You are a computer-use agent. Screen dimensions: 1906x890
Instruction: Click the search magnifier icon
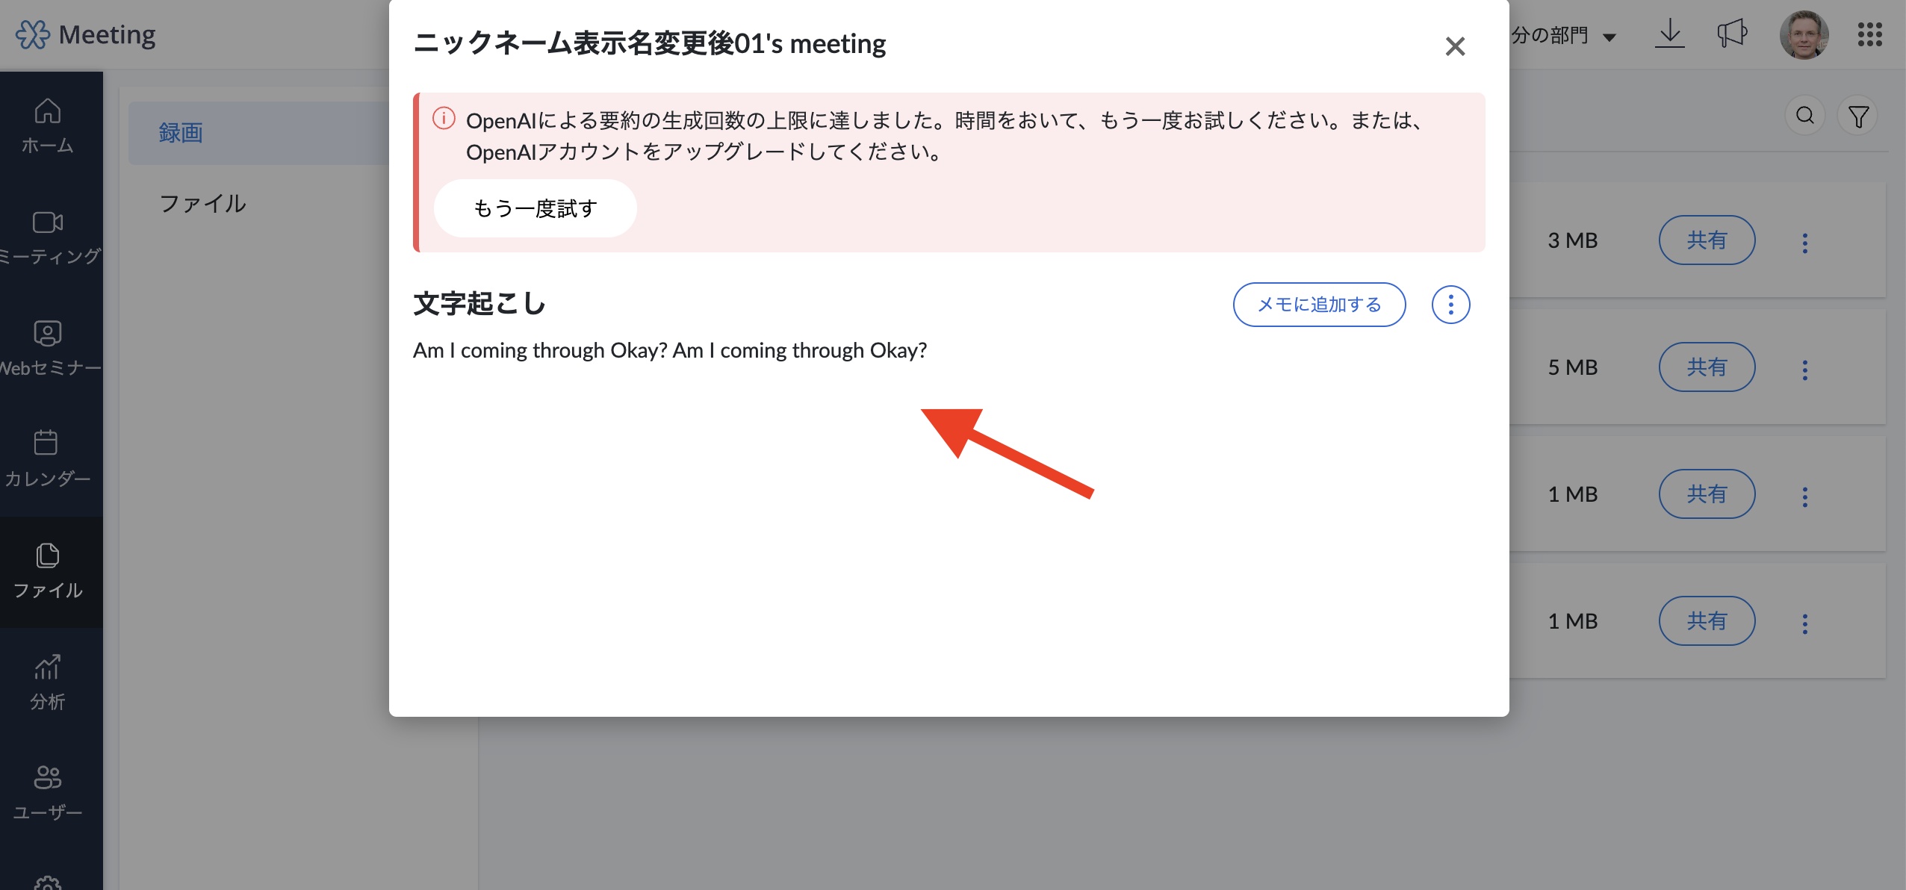(1805, 116)
